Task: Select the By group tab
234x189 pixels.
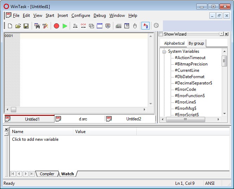Action: 196,43
